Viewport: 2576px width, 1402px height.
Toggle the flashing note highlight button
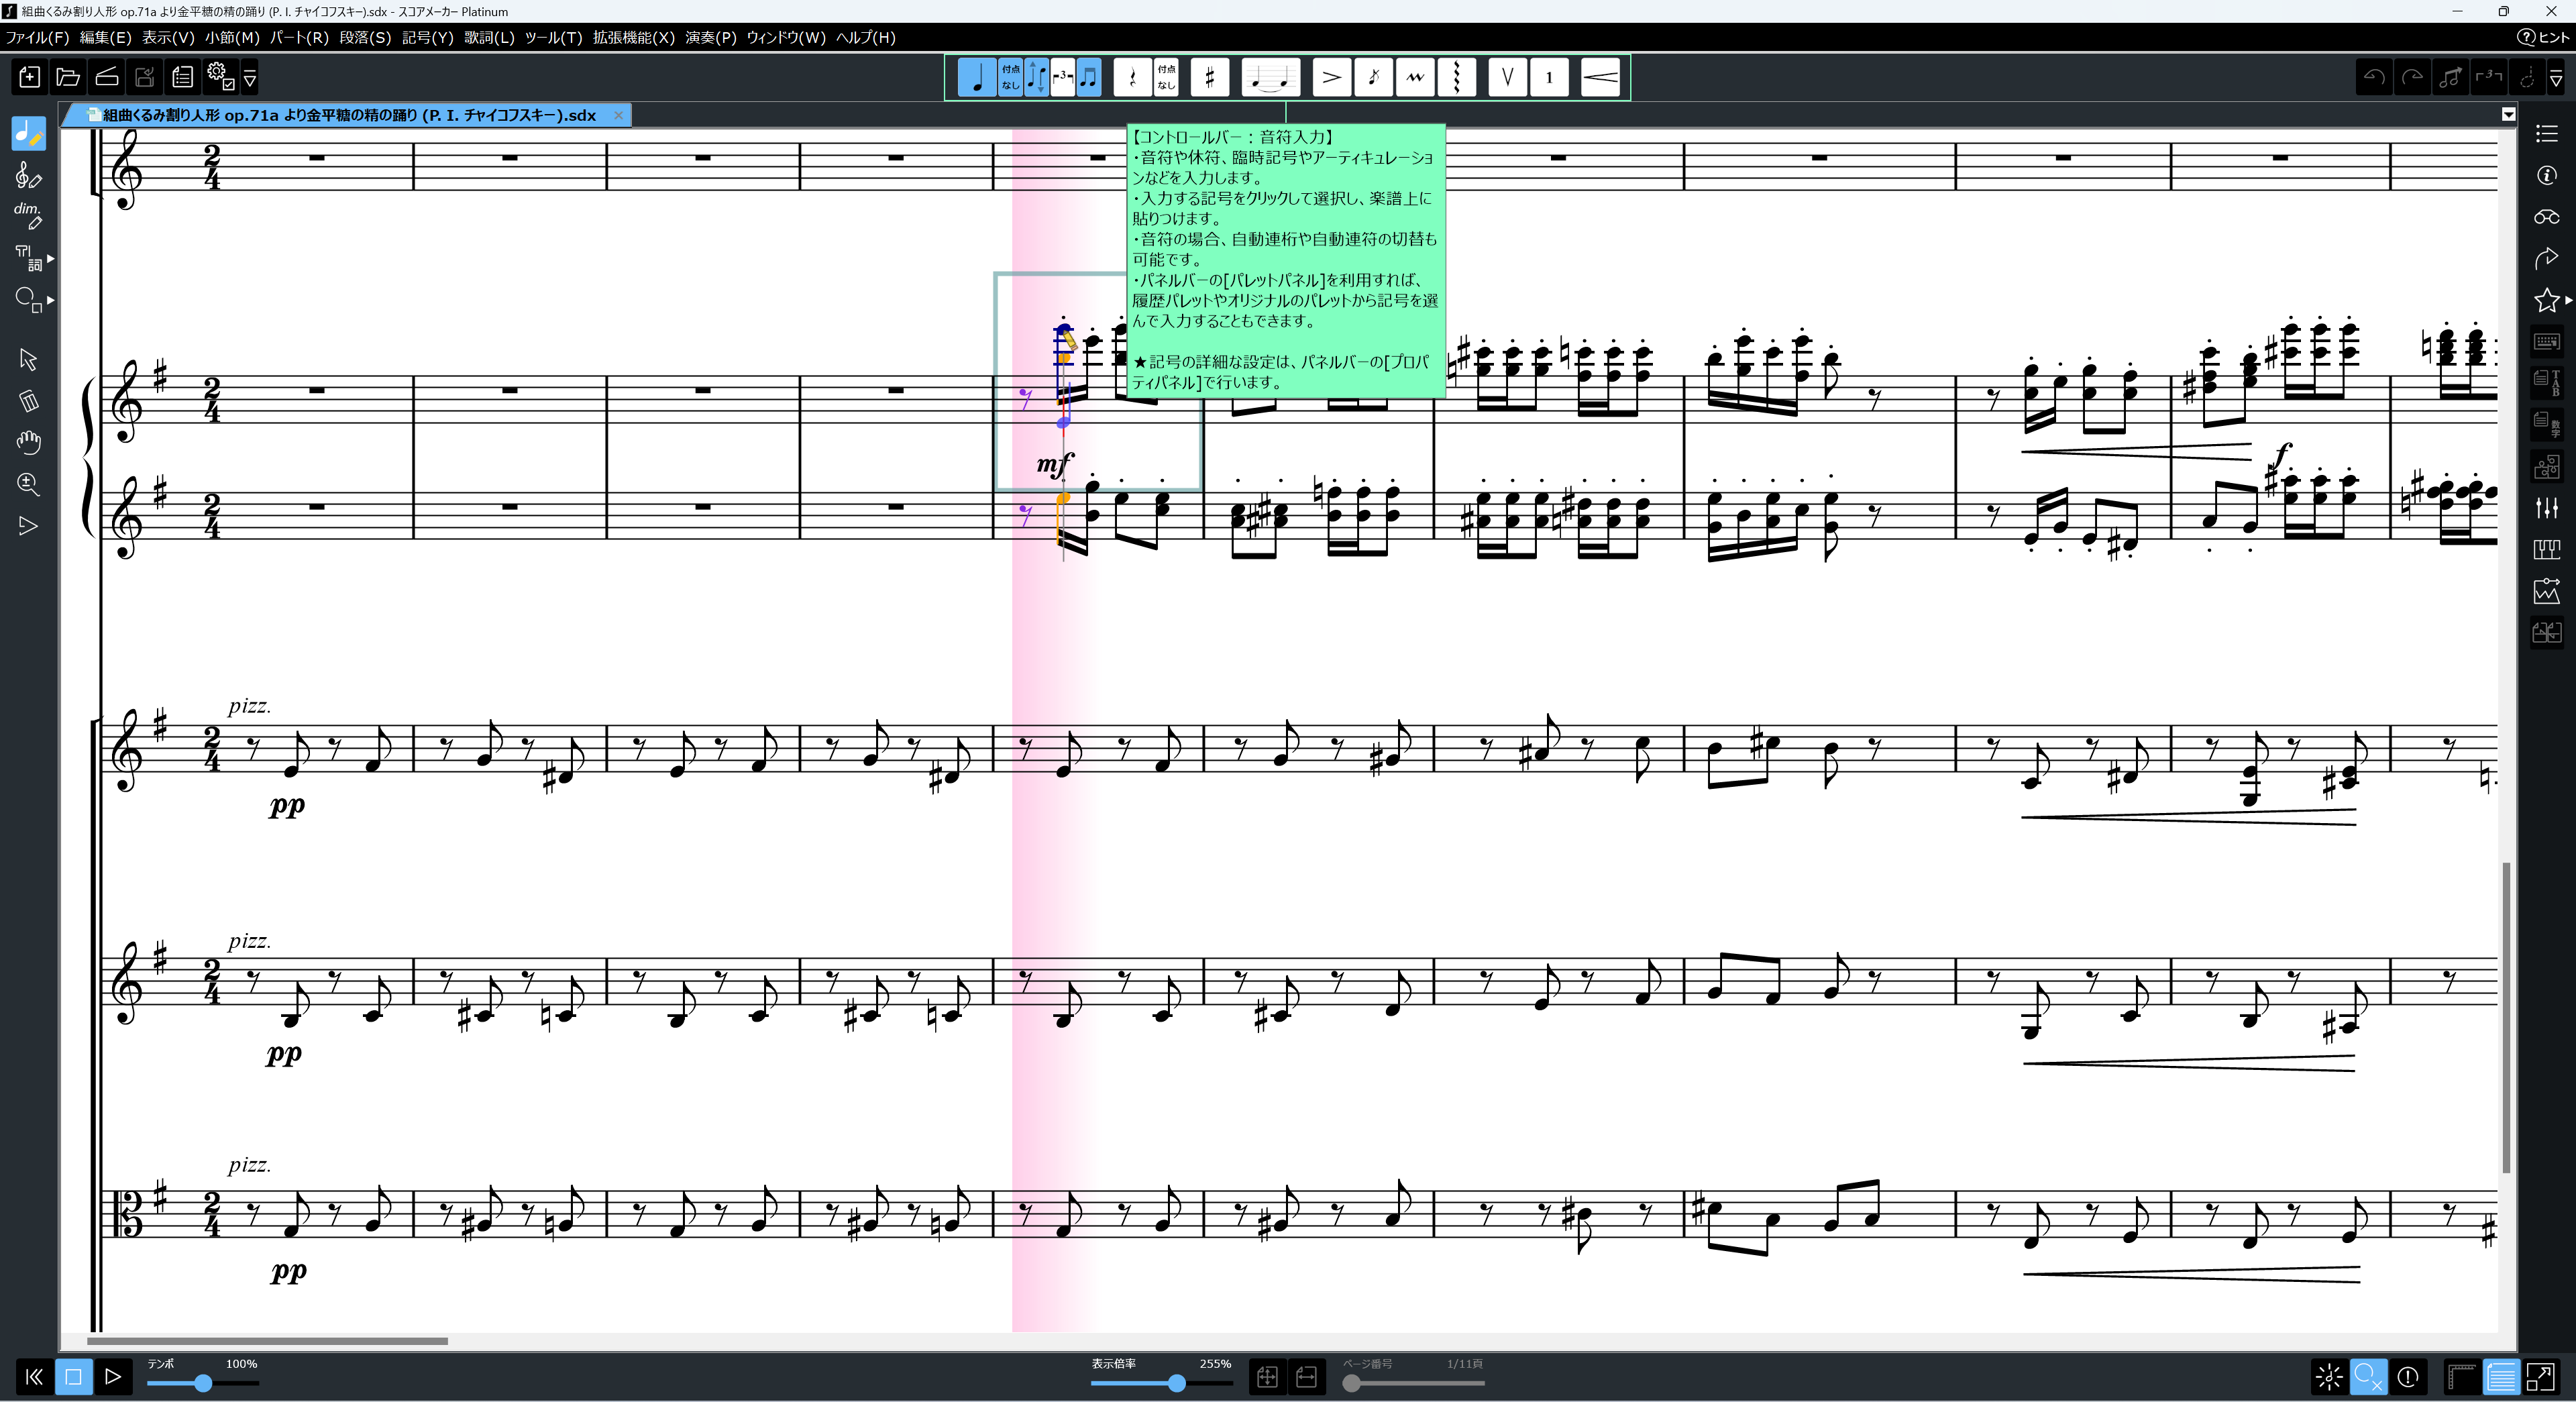[2329, 1377]
